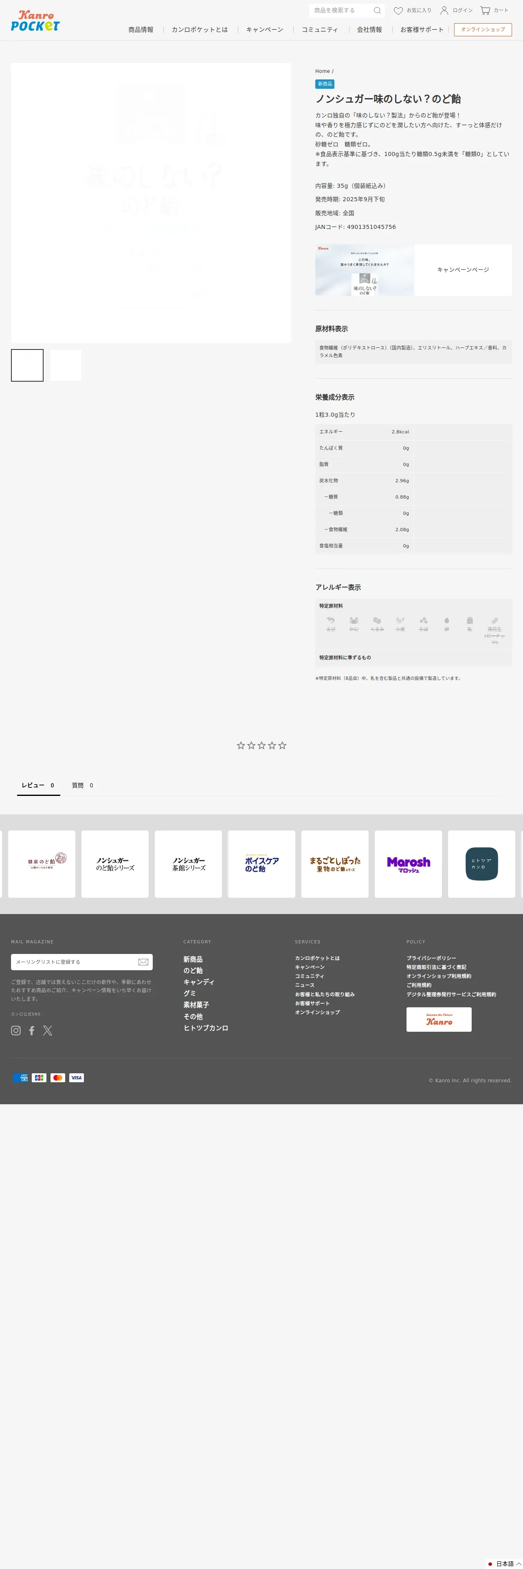Image resolution: width=523 pixels, height=1569 pixels.
Task: Select the second product thumbnail
Action: pos(66,365)
